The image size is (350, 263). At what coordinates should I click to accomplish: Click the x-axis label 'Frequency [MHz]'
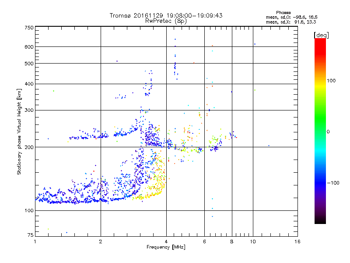[x=166, y=247]
